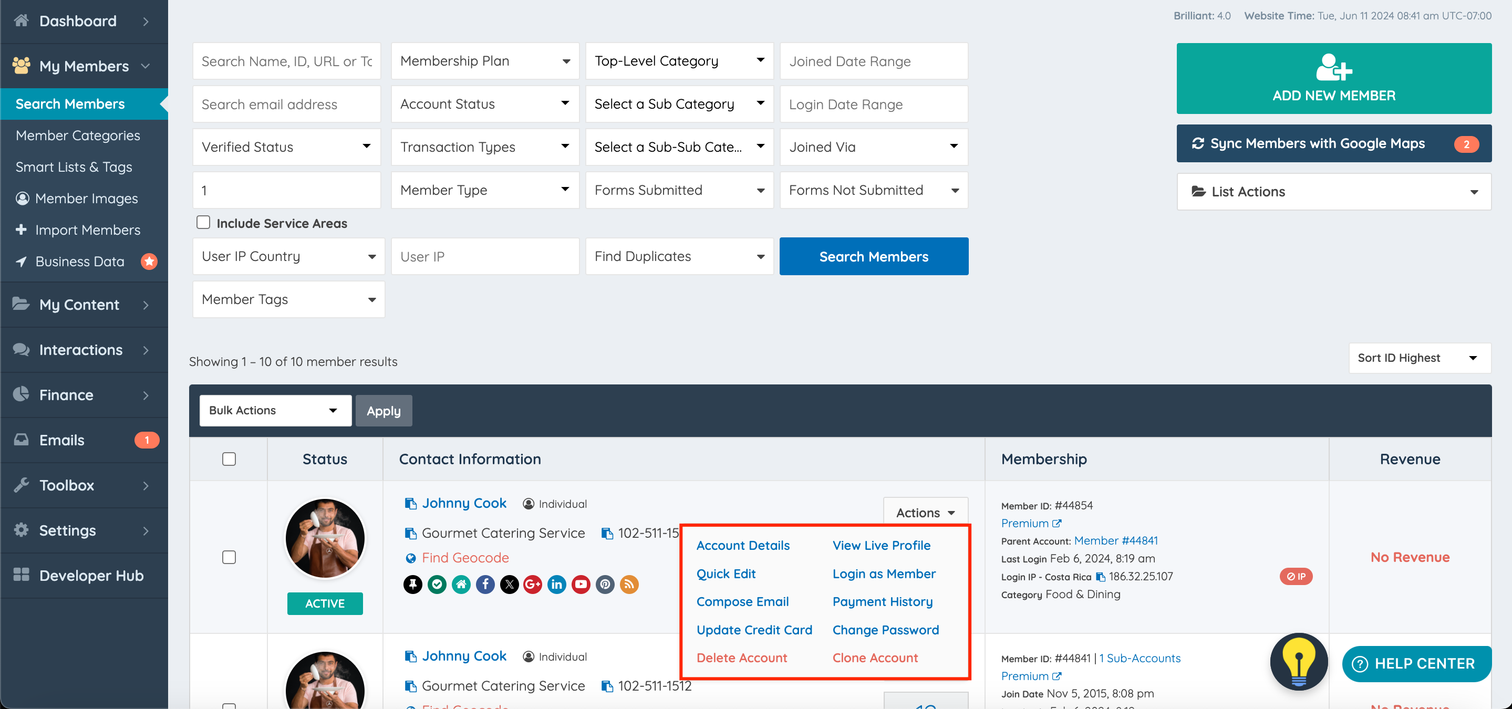Screen dimensions: 1512x709
Task: Click the YouTube social icon
Action: [581, 584]
